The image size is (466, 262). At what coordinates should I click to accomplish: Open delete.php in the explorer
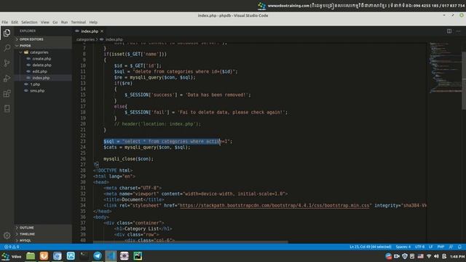click(43, 65)
